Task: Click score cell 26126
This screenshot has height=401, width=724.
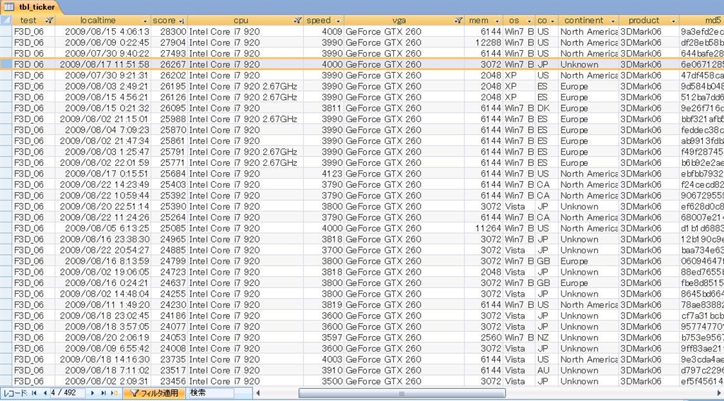Action: 169,97
